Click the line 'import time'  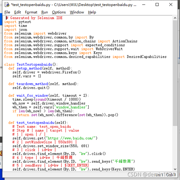(x=16, y=26)
